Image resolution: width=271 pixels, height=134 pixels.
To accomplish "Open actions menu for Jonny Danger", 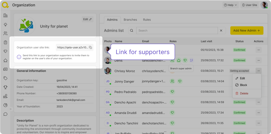I will [x=258, y=81].
